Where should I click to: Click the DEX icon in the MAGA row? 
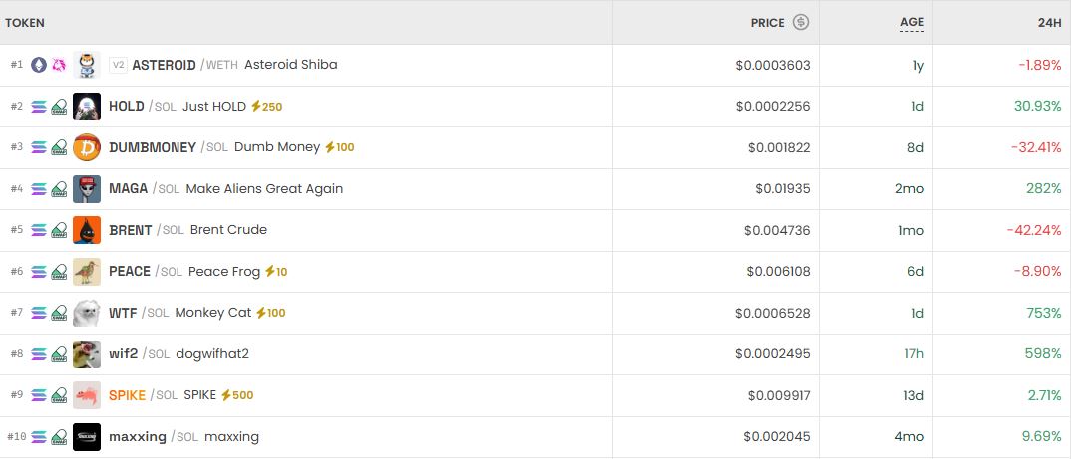[59, 189]
